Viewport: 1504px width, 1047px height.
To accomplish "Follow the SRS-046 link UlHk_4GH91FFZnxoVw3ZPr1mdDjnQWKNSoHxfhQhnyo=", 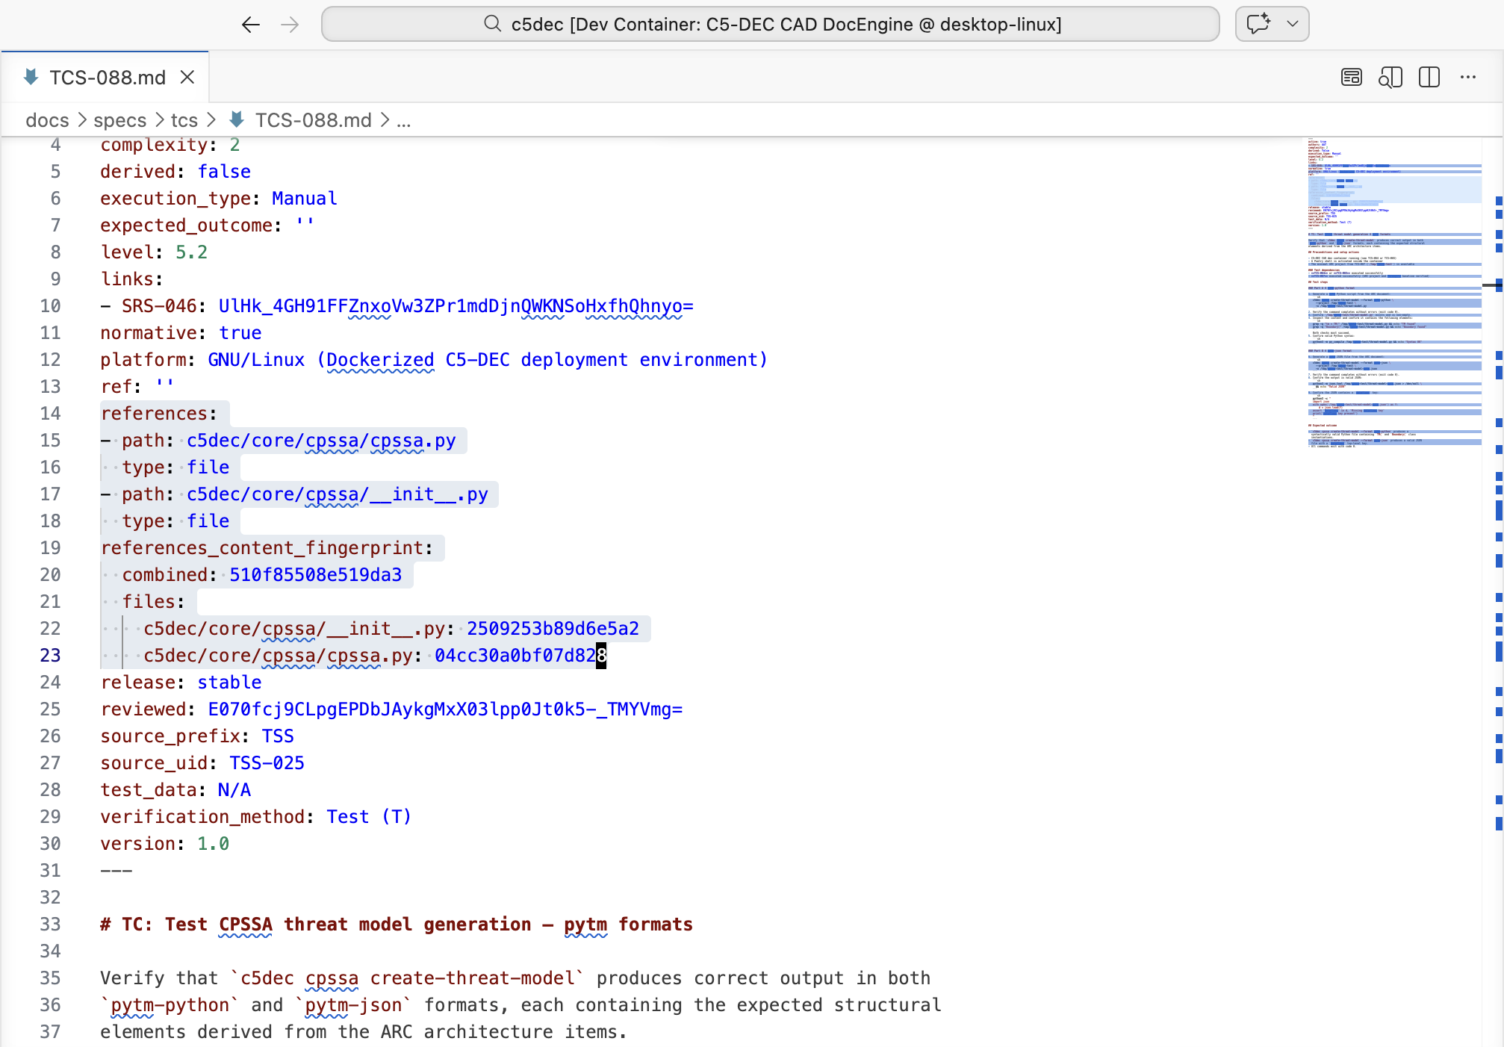I will [456, 306].
